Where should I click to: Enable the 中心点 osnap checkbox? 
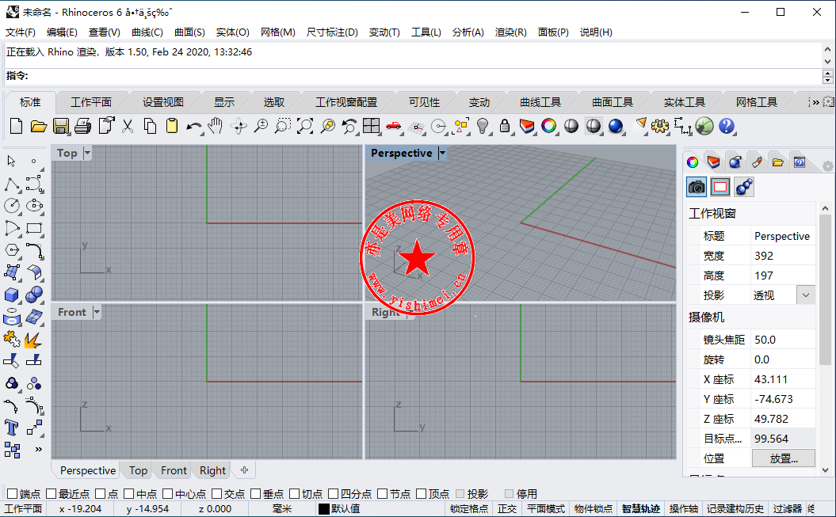[x=168, y=493]
